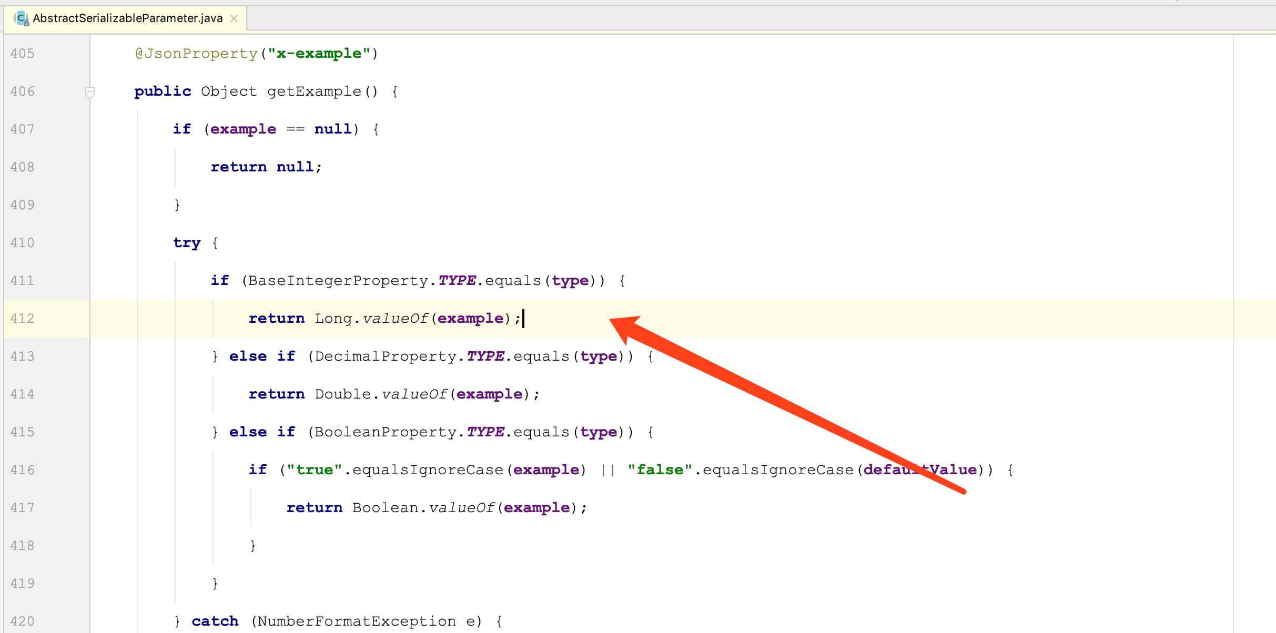The image size is (1276, 633).
Task: Click the "true" string literal on line 416
Action: tap(314, 470)
